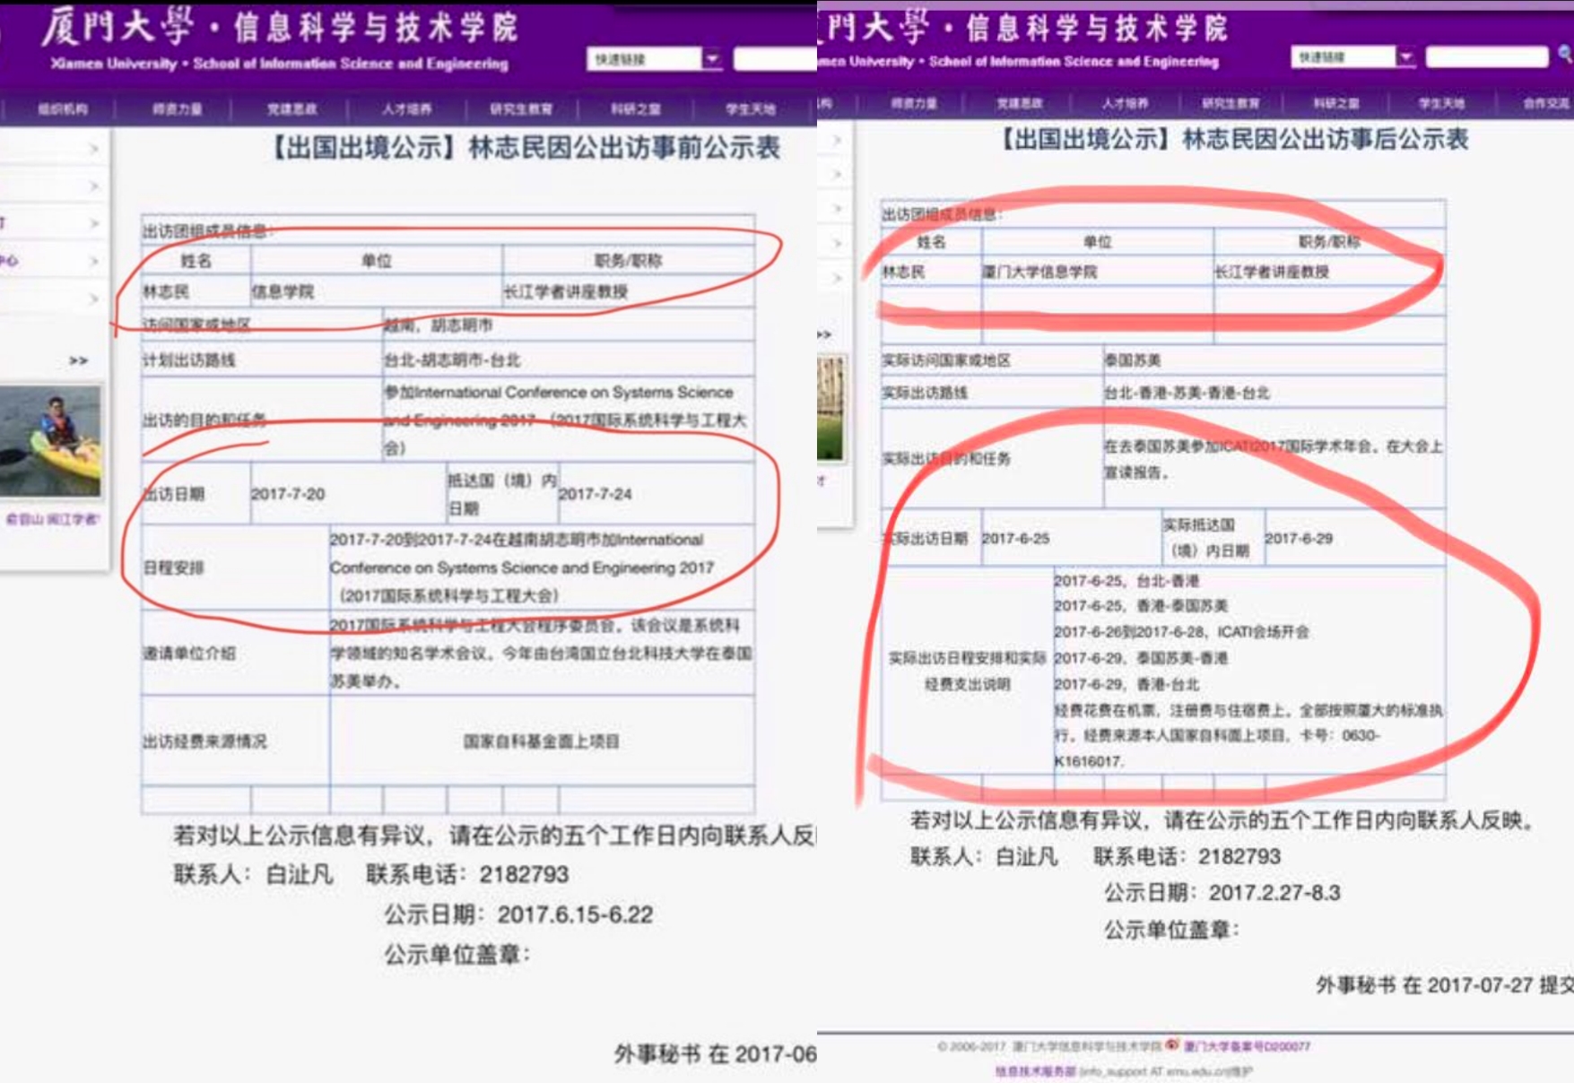
Task: Open 学生天地 menu on the 事前公示表 page
Action: [x=751, y=108]
